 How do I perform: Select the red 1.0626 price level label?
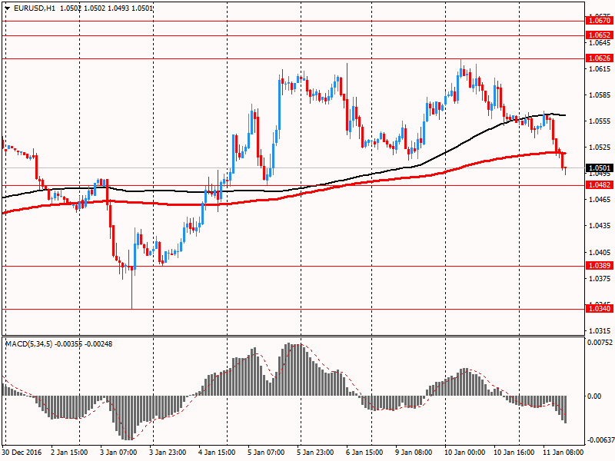599,58
